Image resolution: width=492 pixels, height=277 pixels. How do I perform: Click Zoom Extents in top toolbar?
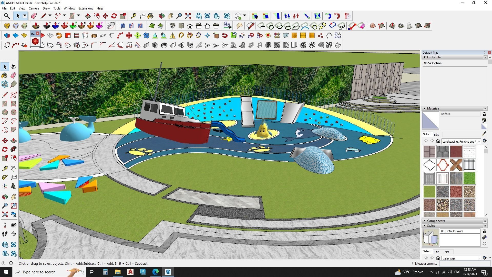coord(188,16)
